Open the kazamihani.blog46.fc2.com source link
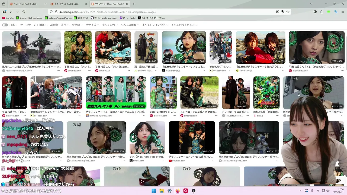 19,70
